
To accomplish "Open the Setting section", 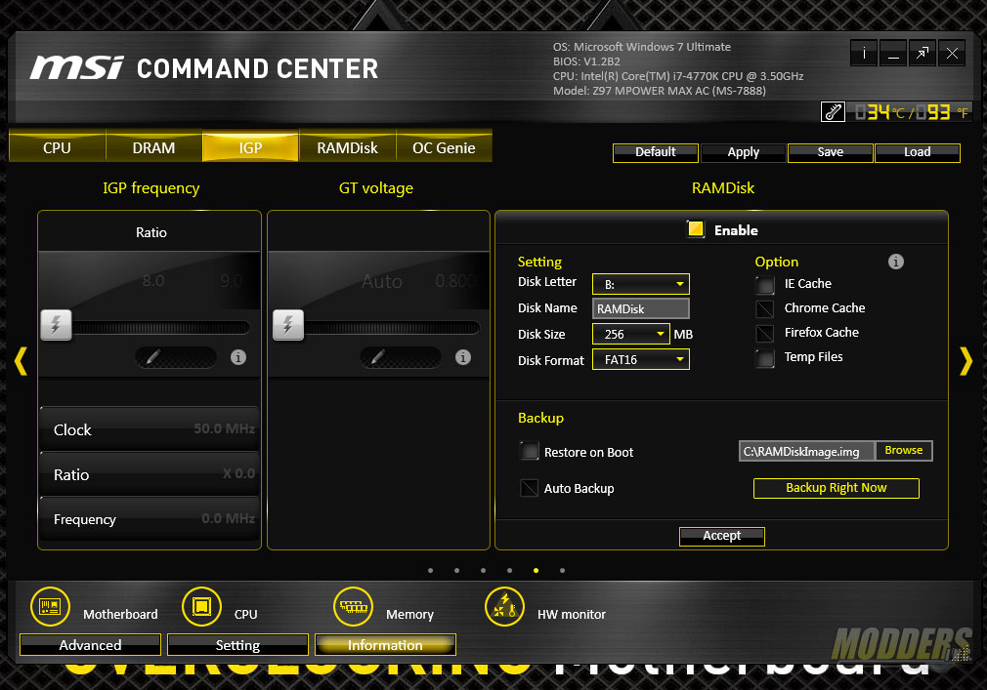I will click(x=237, y=645).
